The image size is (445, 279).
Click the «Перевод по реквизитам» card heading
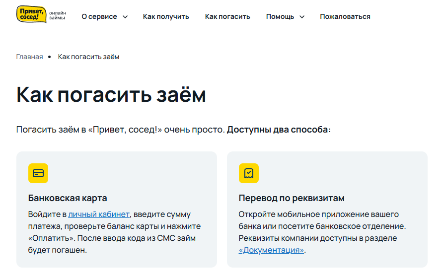pyautogui.click(x=292, y=198)
